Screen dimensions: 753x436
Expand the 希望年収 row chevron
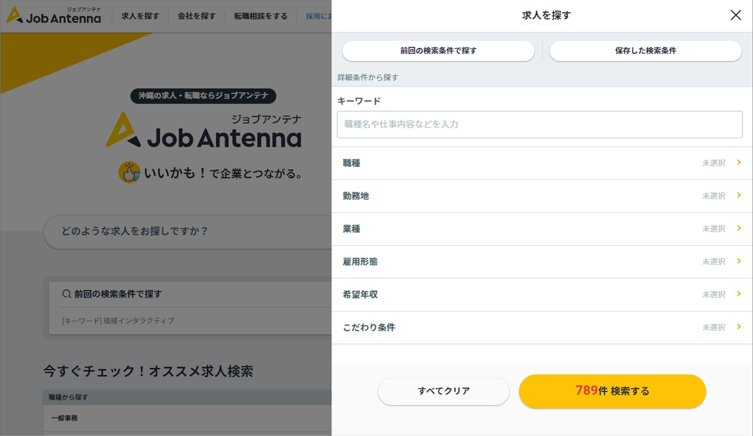tap(739, 294)
